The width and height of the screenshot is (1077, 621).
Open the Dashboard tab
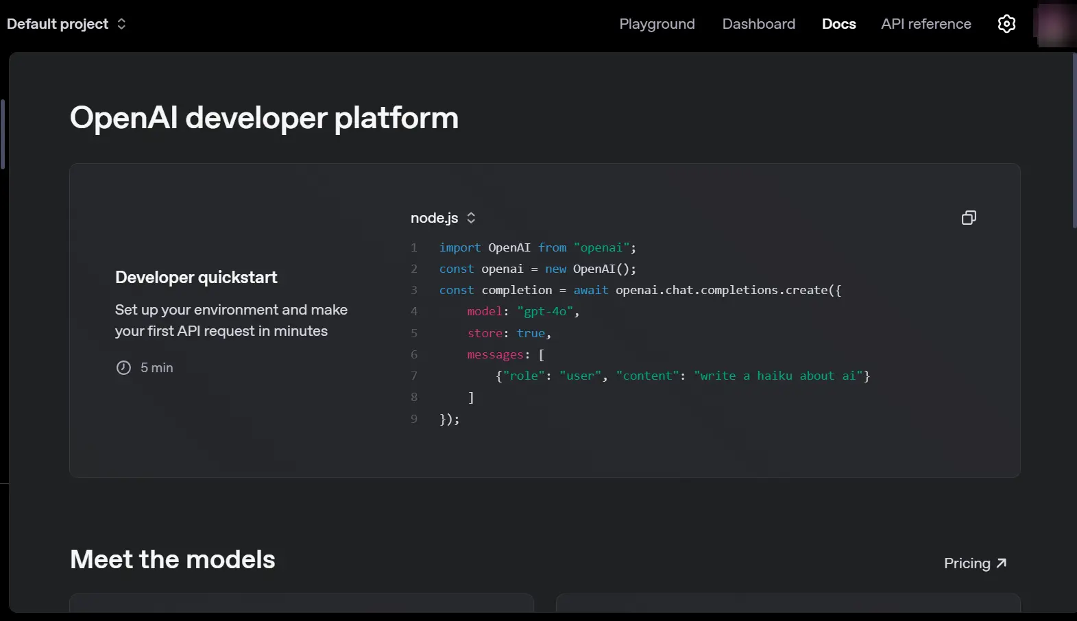758,24
